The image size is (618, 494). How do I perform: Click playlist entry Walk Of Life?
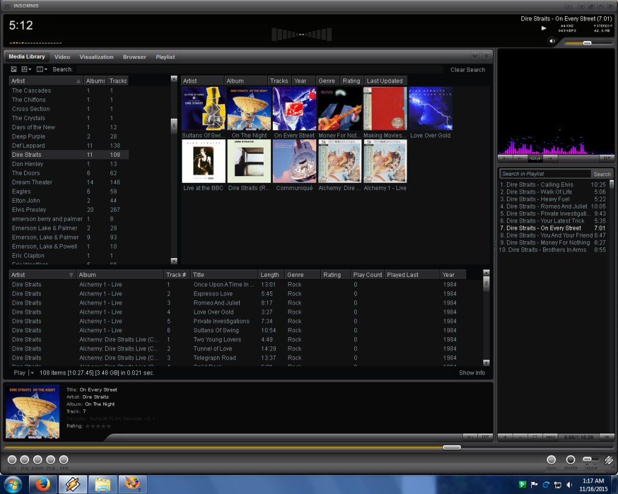tap(553, 192)
